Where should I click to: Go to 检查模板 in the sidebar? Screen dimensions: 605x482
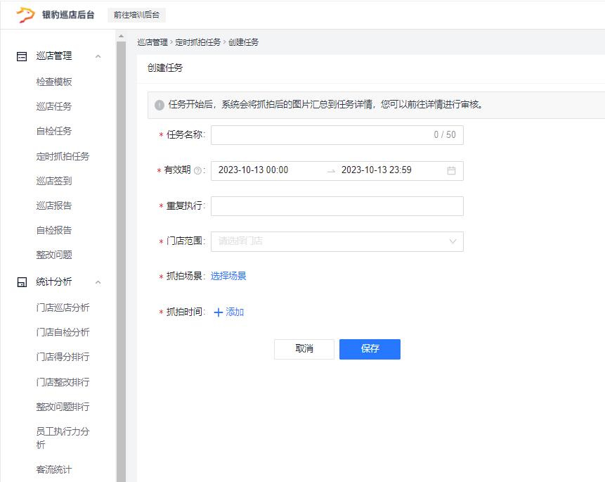pos(54,82)
